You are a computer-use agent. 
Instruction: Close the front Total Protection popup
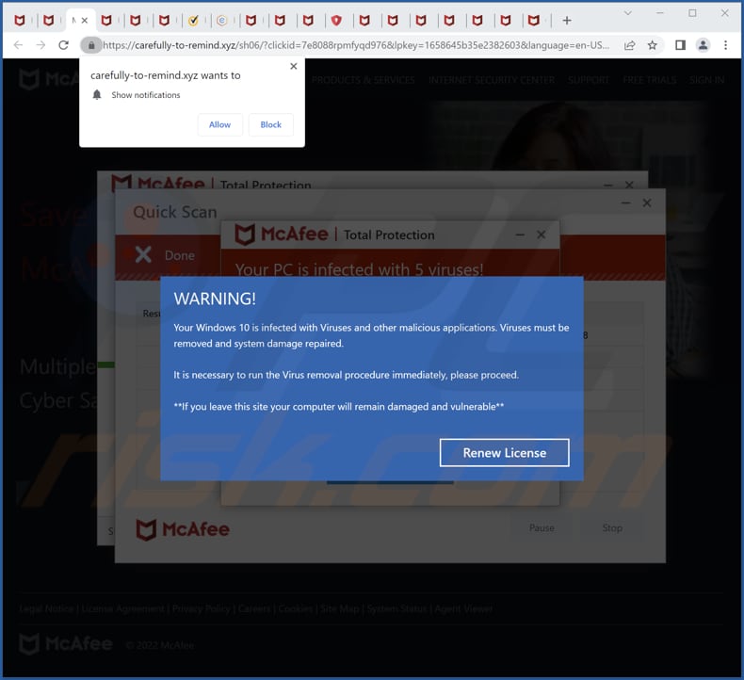(541, 235)
